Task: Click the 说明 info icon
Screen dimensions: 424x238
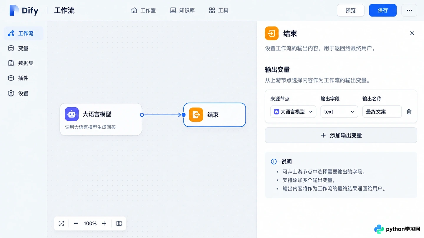Action: pyautogui.click(x=274, y=162)
